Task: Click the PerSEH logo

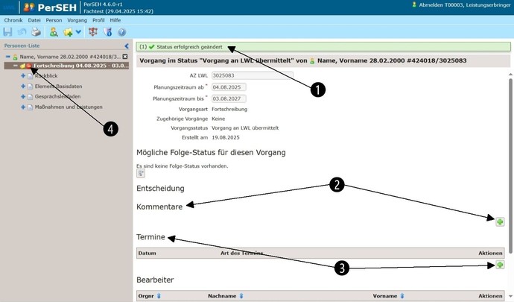Action: (x=50, y=7)
